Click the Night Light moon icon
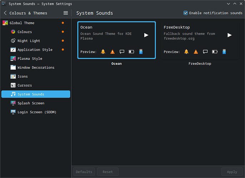Screen dimensions: 245x178 [13, 41]
